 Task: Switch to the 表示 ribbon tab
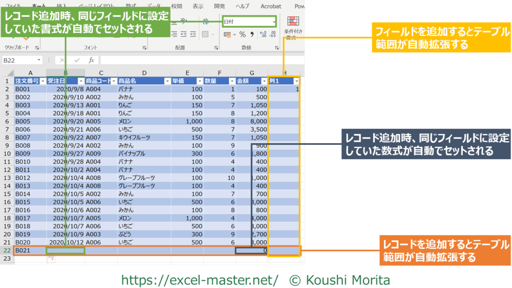(x=198, y=6)
